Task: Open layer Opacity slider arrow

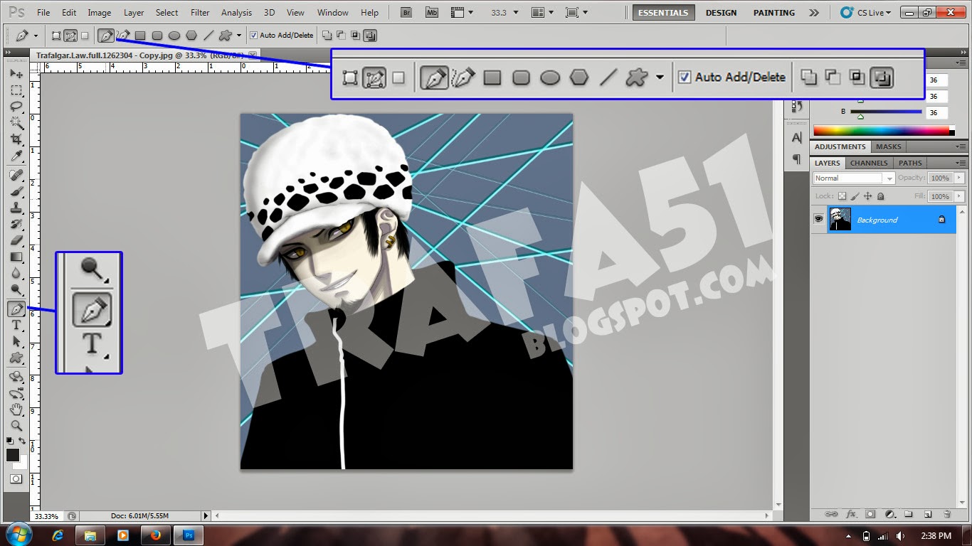Action: [960, 178]
